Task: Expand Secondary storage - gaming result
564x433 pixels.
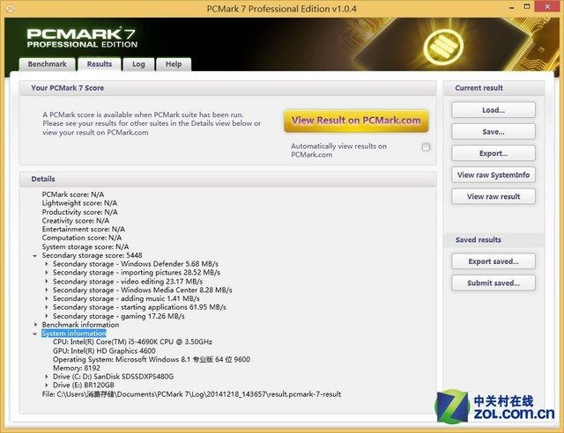Action: pyautogui.click(x=47, y=316)
